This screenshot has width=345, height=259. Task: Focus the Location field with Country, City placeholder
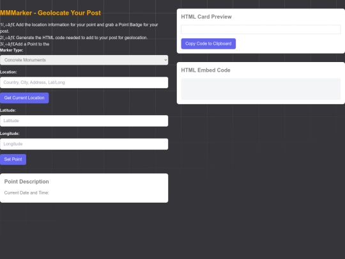click(x=84, y=82)
